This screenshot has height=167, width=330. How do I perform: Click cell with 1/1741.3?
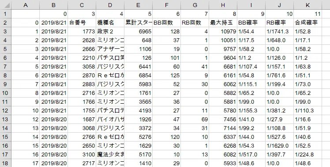(x=279, y=32)
